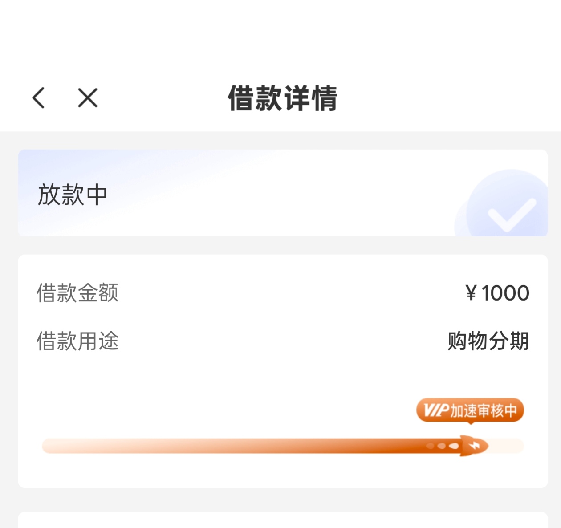The height and width of the screenshot is (528, 561).
Task: Tap the rocket icon with lightning bolt
Action: coord(474,446)
